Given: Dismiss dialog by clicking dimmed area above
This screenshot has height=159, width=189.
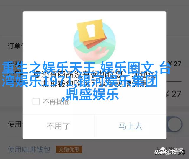Looking at the screenshot, I should (94, 5).
